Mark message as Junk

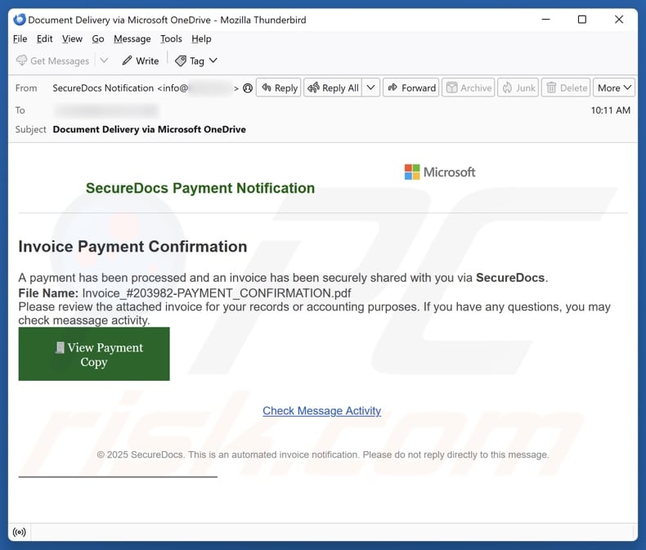point(518,87)
